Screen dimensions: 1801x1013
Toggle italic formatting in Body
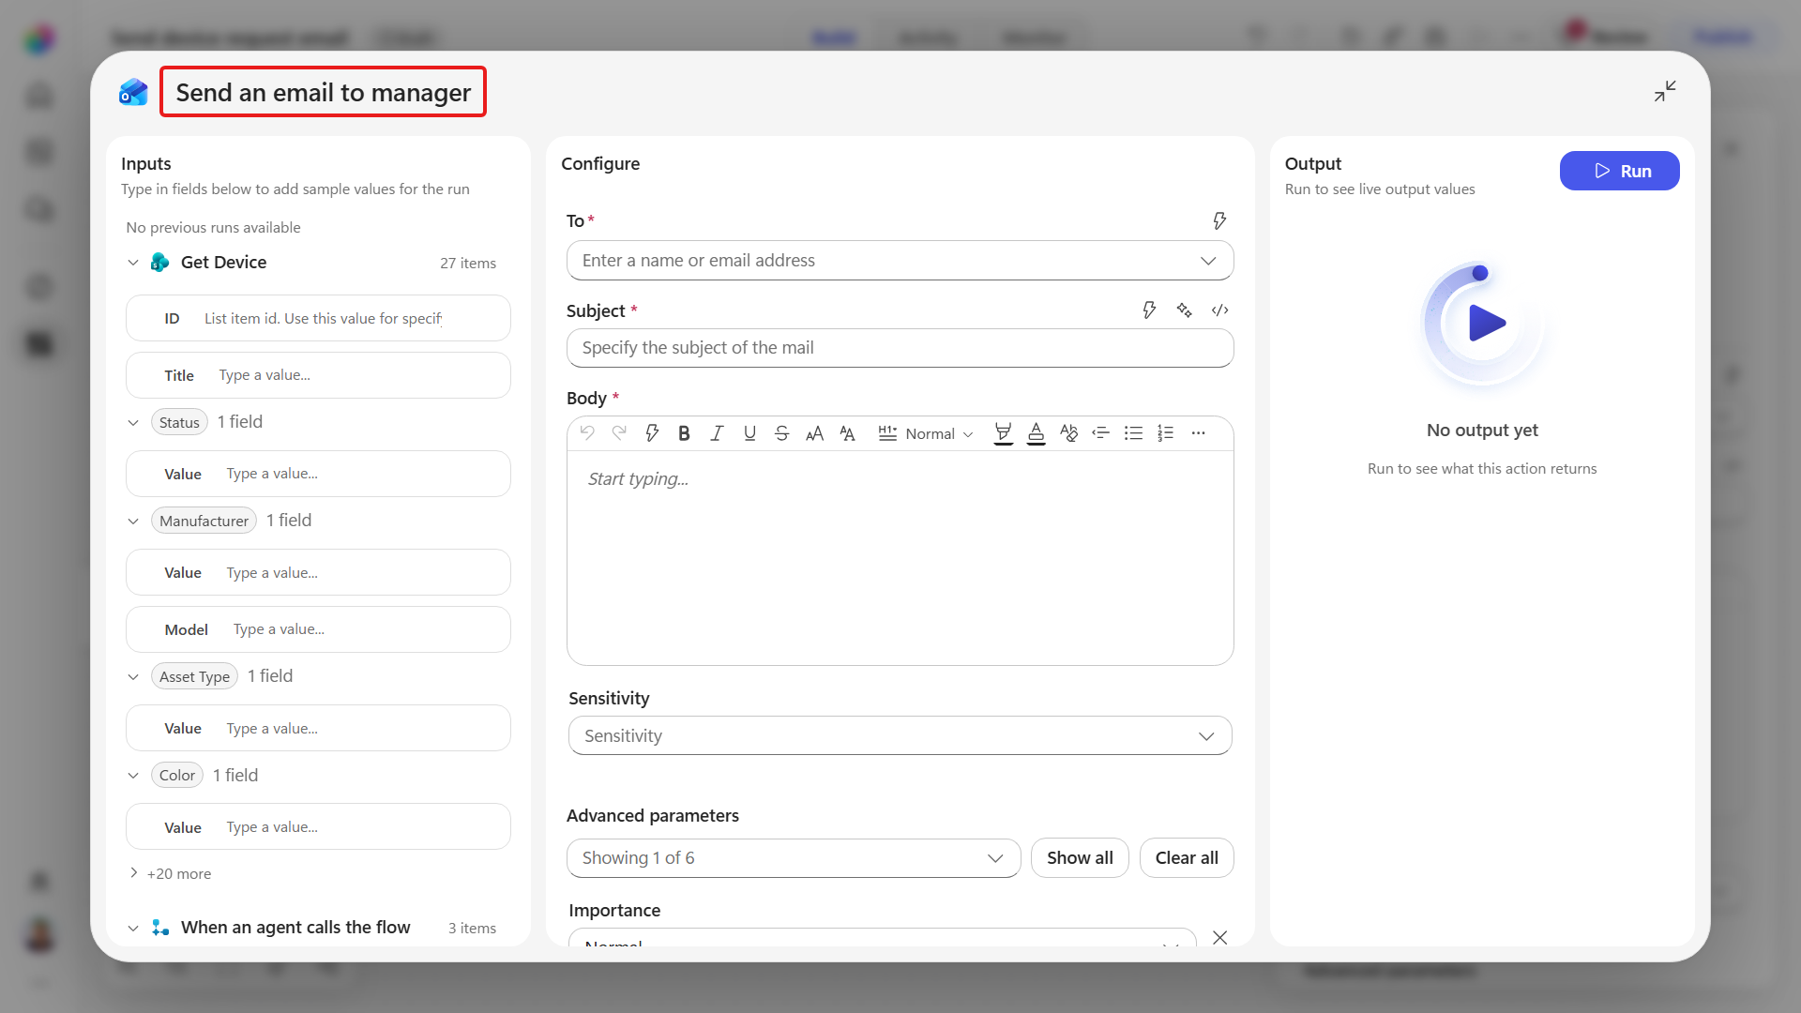pos(717,432)
